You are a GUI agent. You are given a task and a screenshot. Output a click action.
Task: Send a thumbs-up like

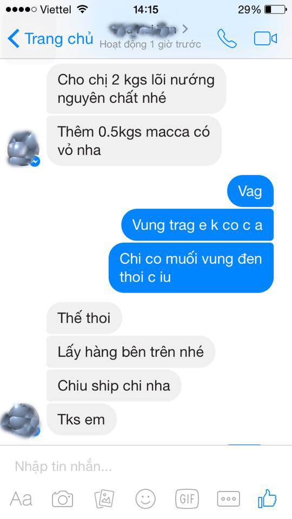click(267, 498)
